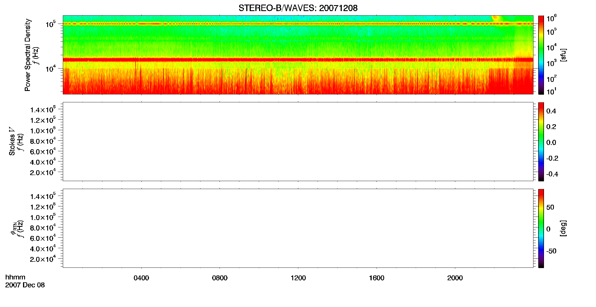Click the red band near 15 kHz in spectrogram

[x=298, y=60]
